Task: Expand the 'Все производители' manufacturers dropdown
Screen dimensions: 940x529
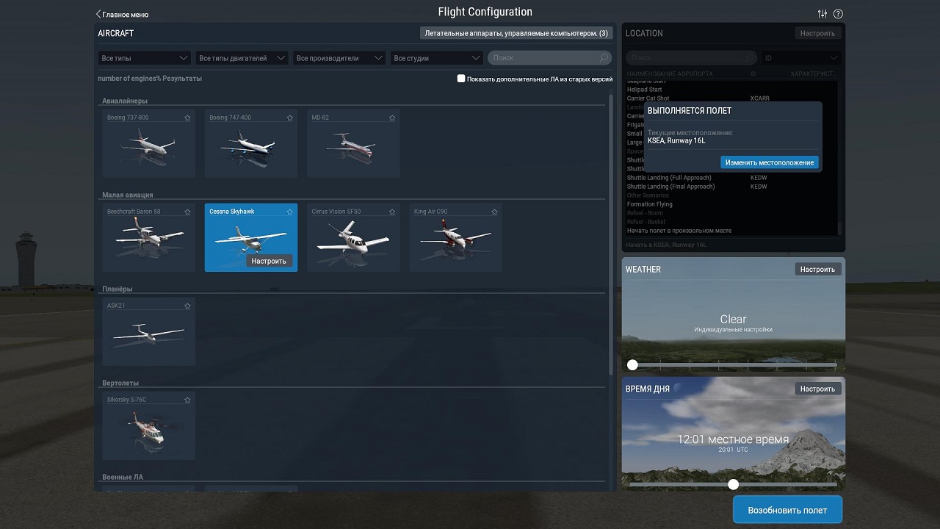Action: tap(339, 58)
